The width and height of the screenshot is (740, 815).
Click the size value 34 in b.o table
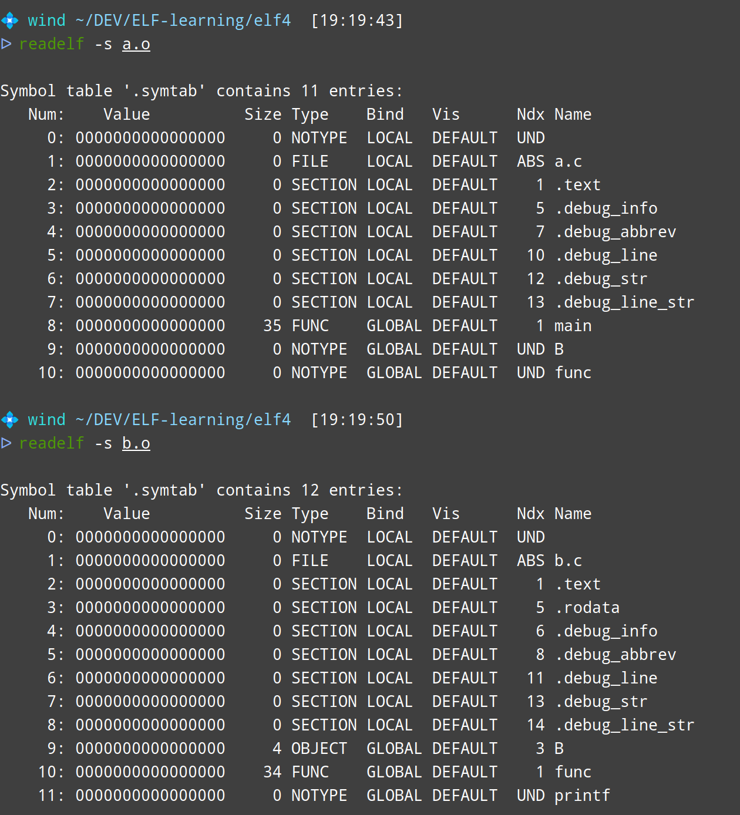[273, 772]
